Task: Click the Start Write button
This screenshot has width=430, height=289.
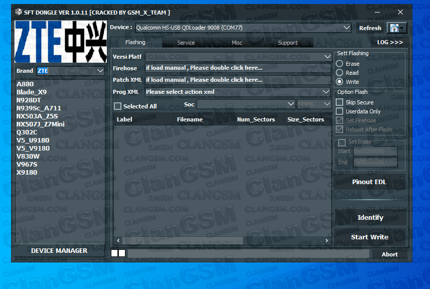Action: pyautogui.click(x=370, y=237)
